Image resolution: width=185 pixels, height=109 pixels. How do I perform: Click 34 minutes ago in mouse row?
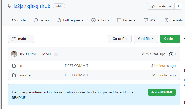[164, 75]
